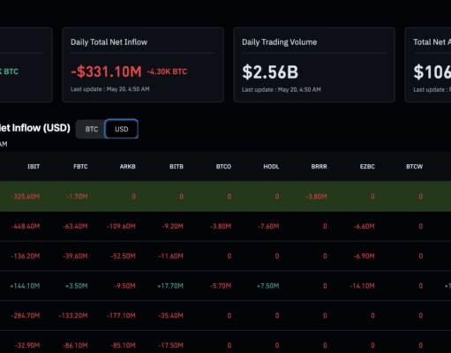Select the -7.60M HODL cell
451x353 pixels.
point(268,226)
